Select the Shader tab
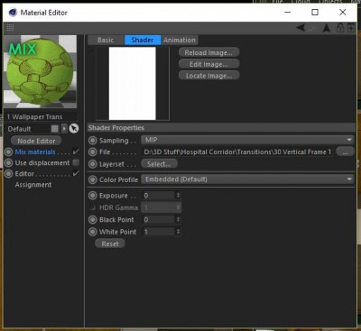Screen dimensions: 361x331 [x=143, y=40]
